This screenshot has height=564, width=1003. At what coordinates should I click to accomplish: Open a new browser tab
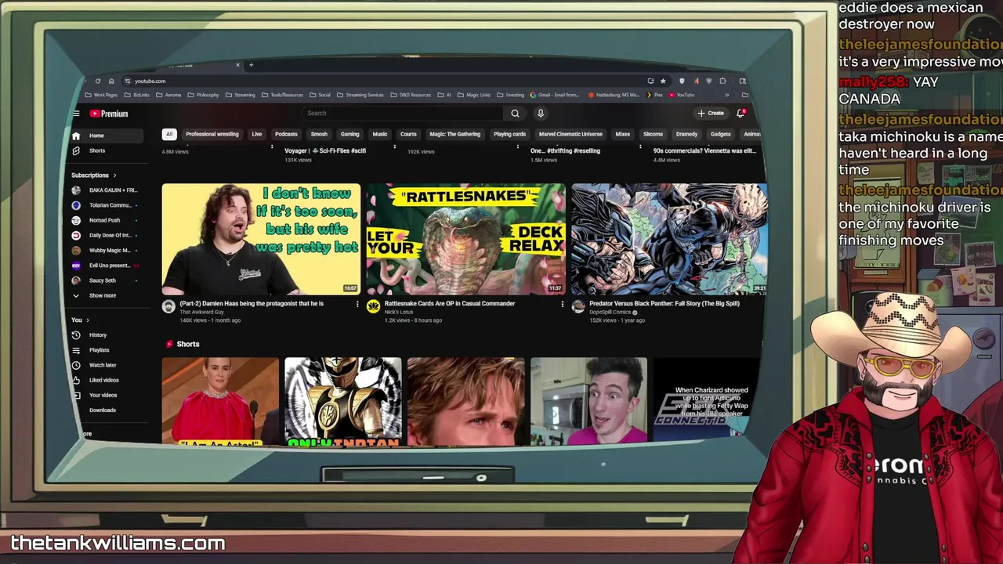(x=251, y=65)
